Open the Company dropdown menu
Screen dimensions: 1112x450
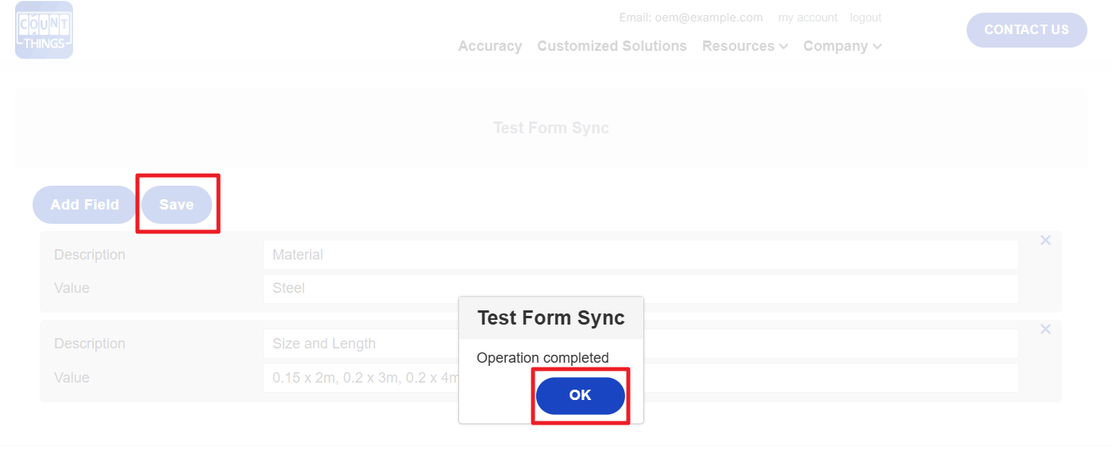[842, 46]
